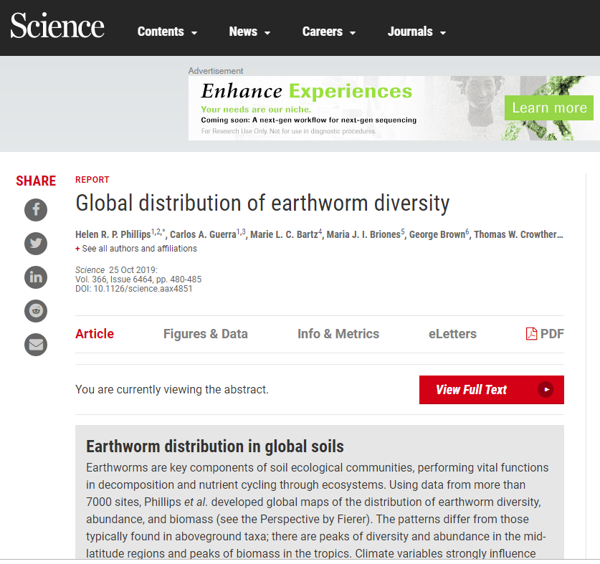Expand See all authors and affiliations
Image resolution: width=600 pixels, height=564 pixels.
[136, 249]
